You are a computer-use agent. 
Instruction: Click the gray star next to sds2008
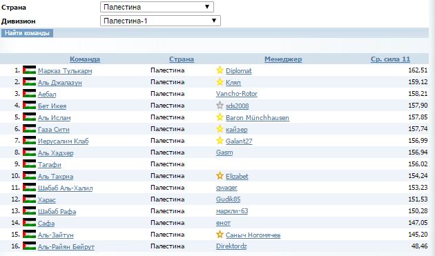[220, 106]
